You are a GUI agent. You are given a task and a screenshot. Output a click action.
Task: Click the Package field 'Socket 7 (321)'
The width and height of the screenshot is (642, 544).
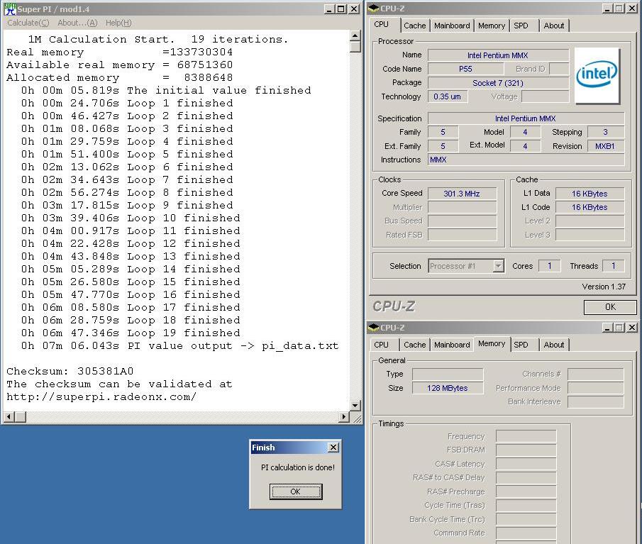click(498, 83)
